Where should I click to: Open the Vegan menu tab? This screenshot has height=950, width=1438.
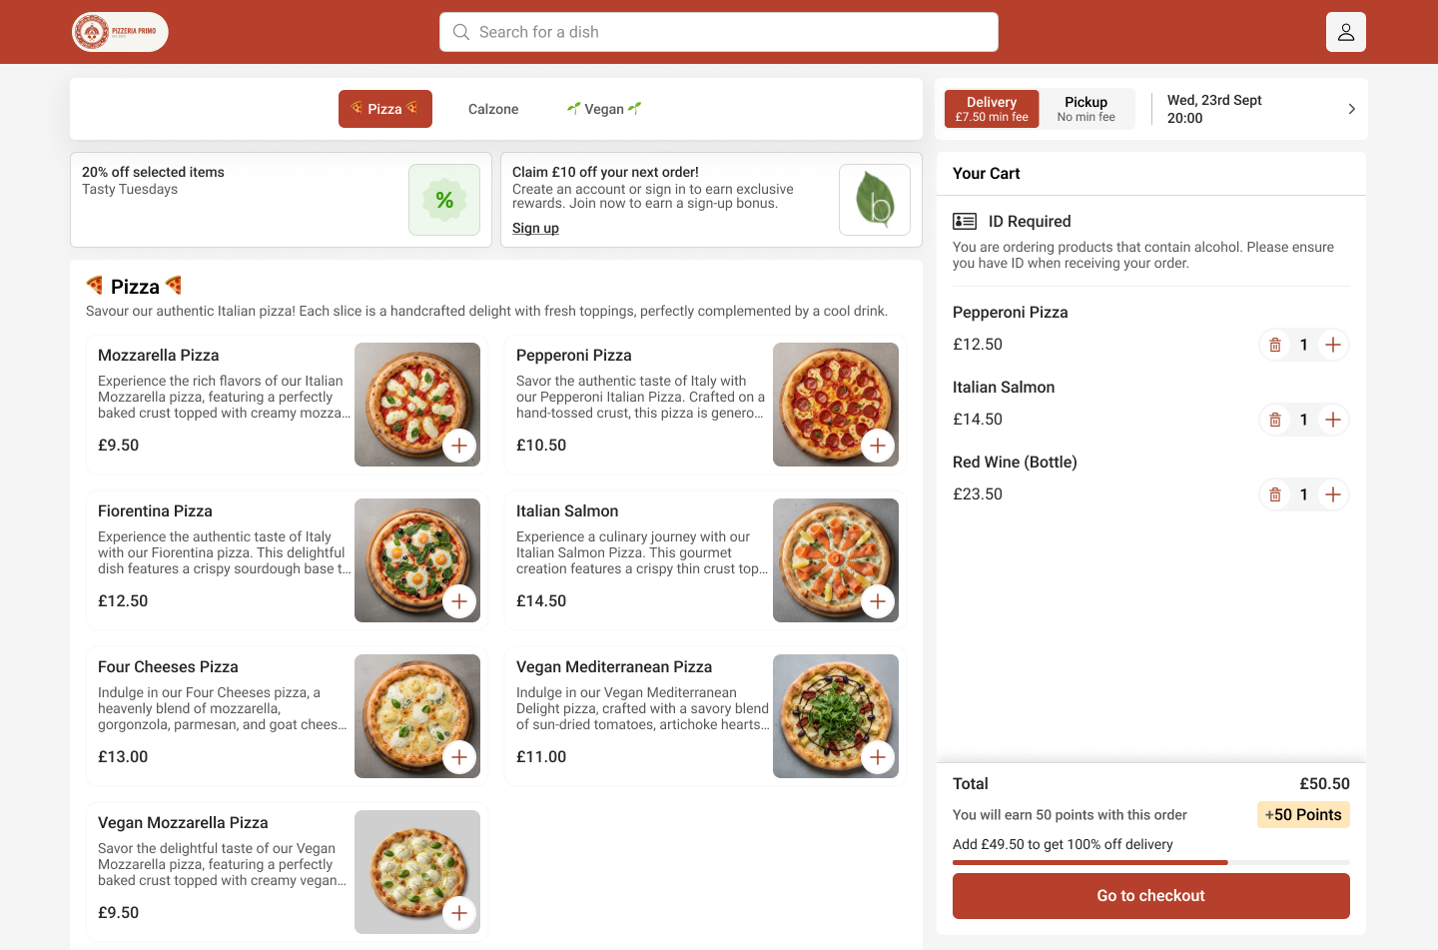pyautogui.click(x=604, y=108)
